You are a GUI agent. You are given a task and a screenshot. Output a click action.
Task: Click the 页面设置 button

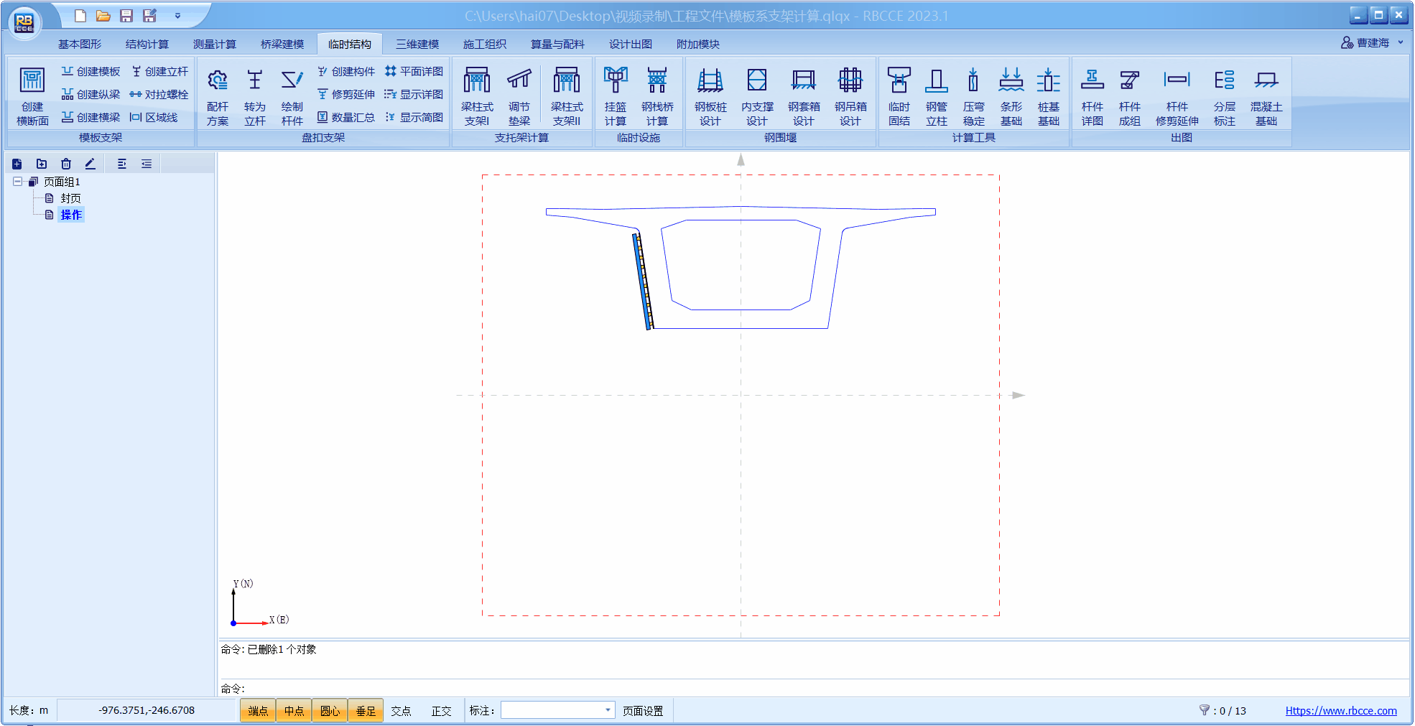[x=642, y=711]
